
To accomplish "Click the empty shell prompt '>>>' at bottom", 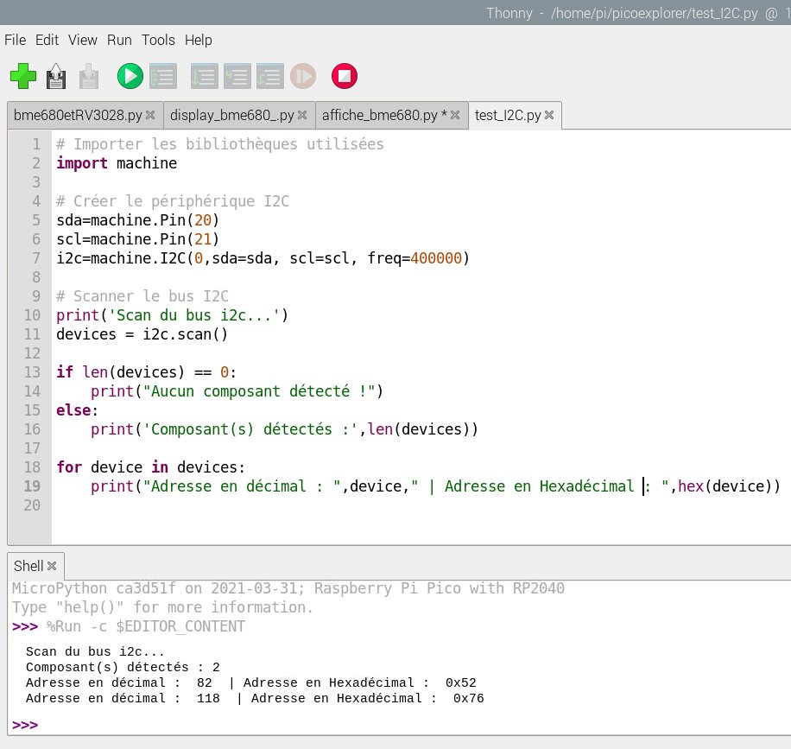I will 25,726.
